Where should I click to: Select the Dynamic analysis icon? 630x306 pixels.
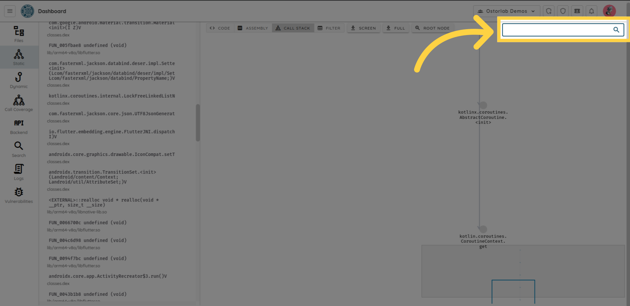[x=19, y=80]
